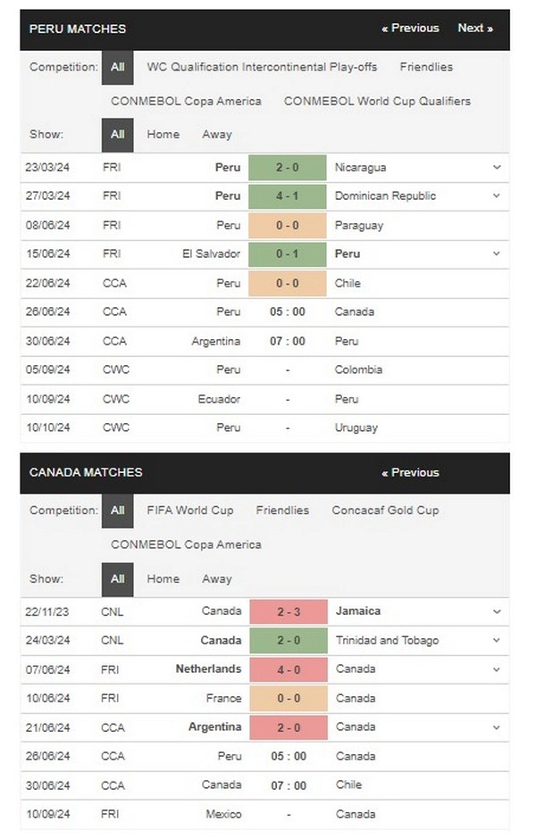Screen dimensions: 536x838
Task: Filter Peru matches by CONMEBOL Copa America
Action: pyautogui.click(x=186, y=101)
